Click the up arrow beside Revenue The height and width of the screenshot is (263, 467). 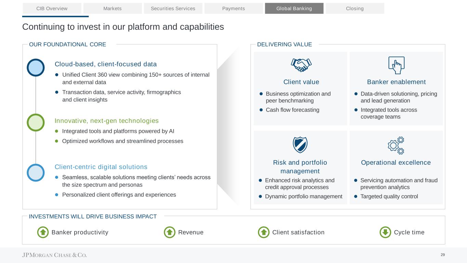pyautogui.click(x=170, y=233)
